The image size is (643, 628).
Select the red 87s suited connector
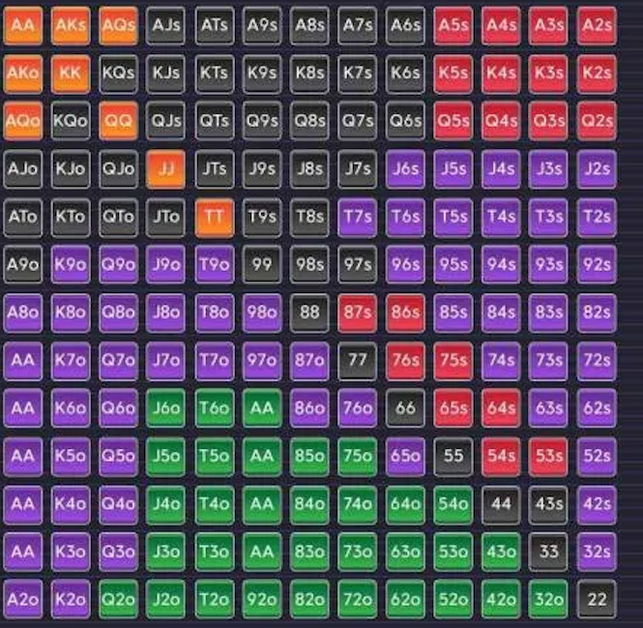[358, 313]
